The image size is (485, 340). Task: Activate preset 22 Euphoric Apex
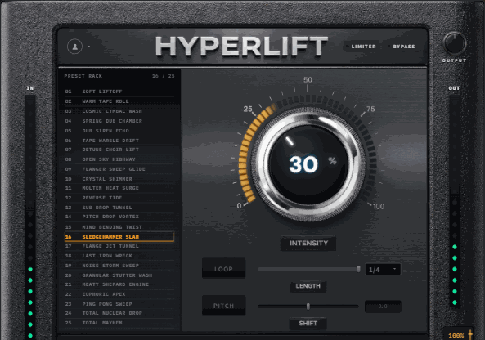(119, 294)
